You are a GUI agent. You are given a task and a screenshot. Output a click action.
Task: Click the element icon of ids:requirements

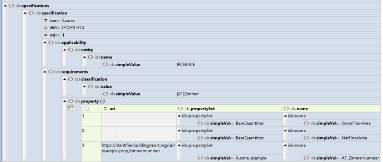coord(51,72)
